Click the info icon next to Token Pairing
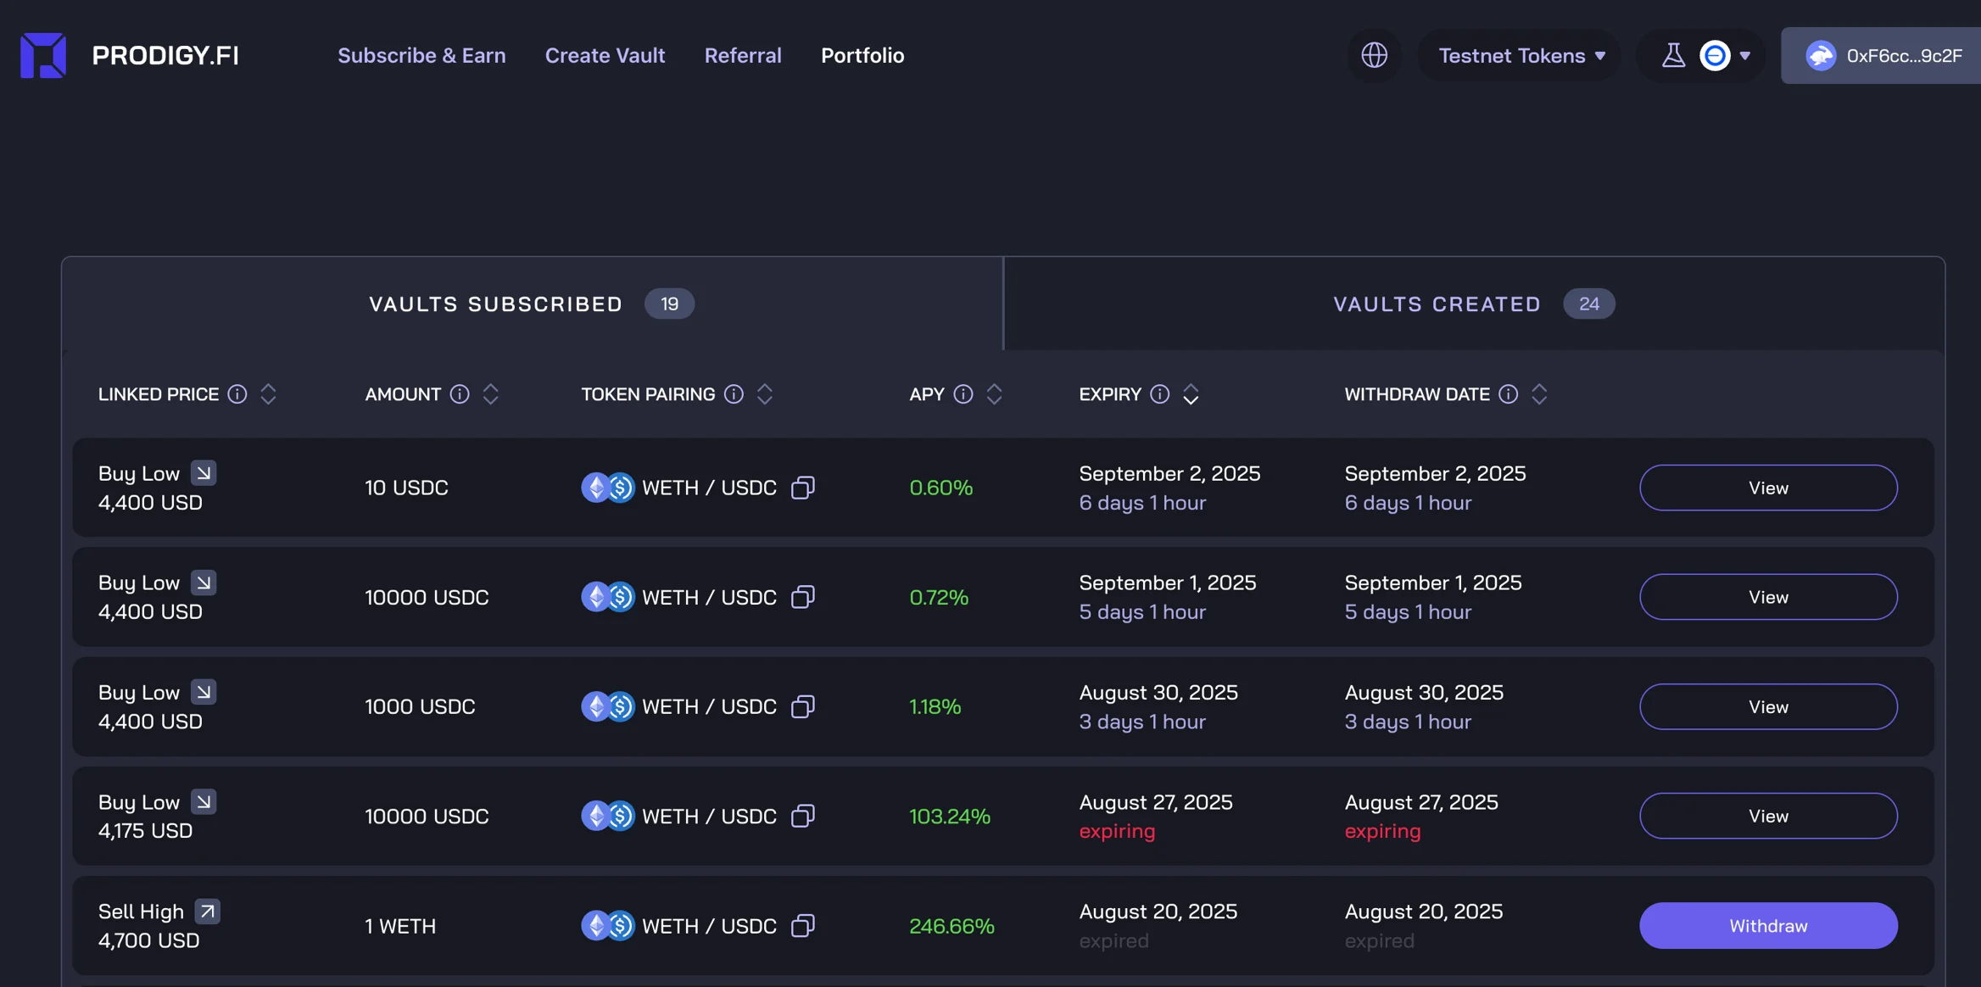Screen dimensions: 1981x987 point(734,394)
